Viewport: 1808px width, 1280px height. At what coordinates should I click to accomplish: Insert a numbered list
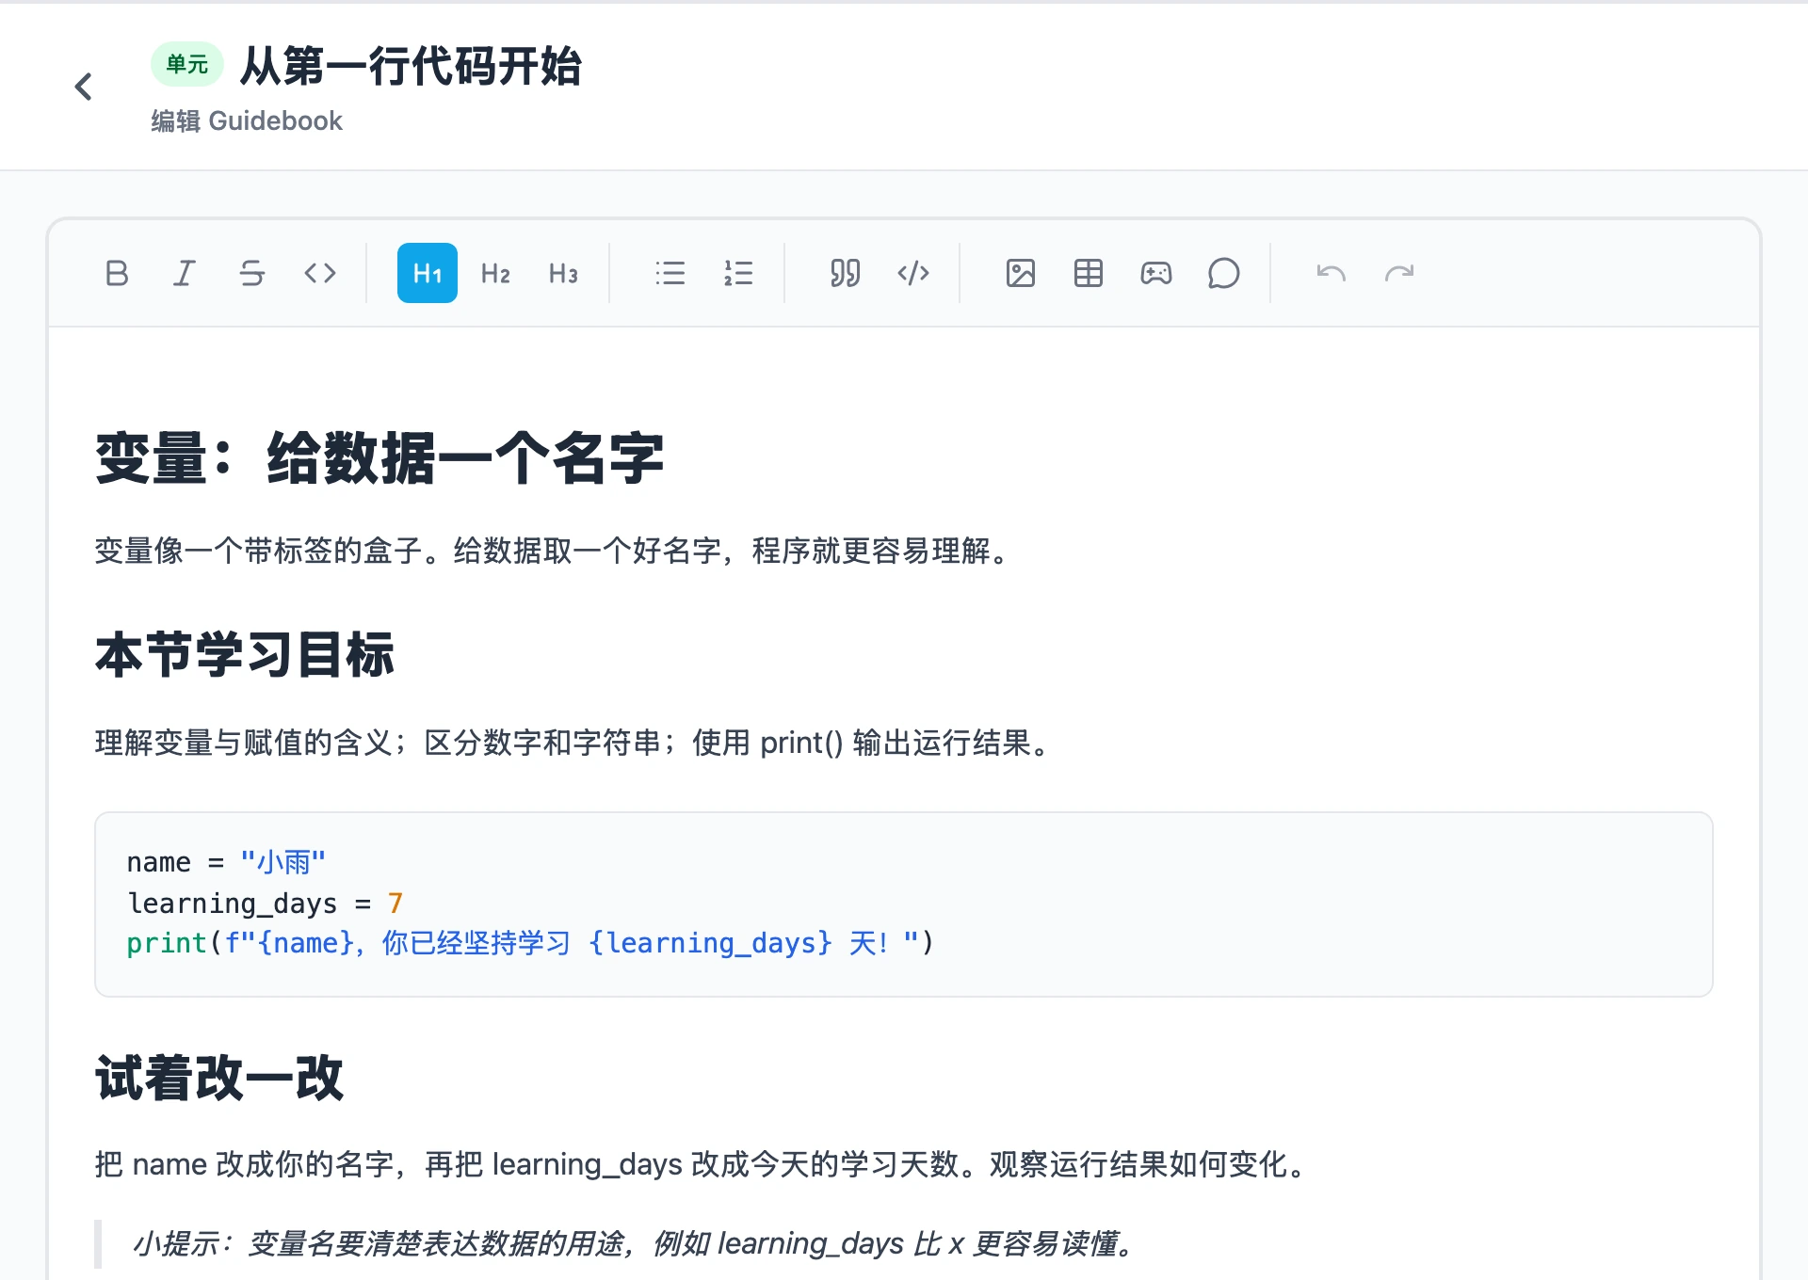(738, 274)
